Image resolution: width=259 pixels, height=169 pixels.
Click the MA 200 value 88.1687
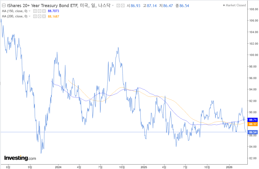[x=53, y=17]
